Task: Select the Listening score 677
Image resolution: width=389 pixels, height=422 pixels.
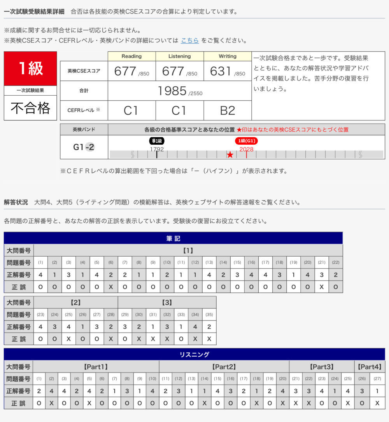Action: pos(173,71)
